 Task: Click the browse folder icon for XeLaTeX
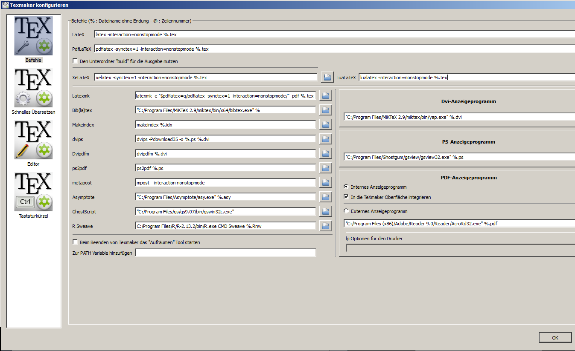[x=327, y=78]
